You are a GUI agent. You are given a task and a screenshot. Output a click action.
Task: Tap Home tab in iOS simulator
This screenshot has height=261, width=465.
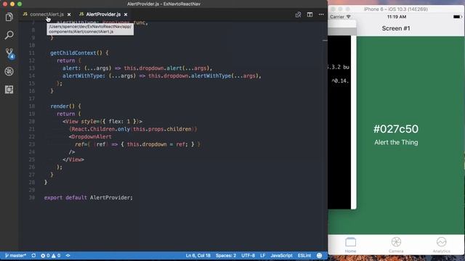click(x=350, y=245)
